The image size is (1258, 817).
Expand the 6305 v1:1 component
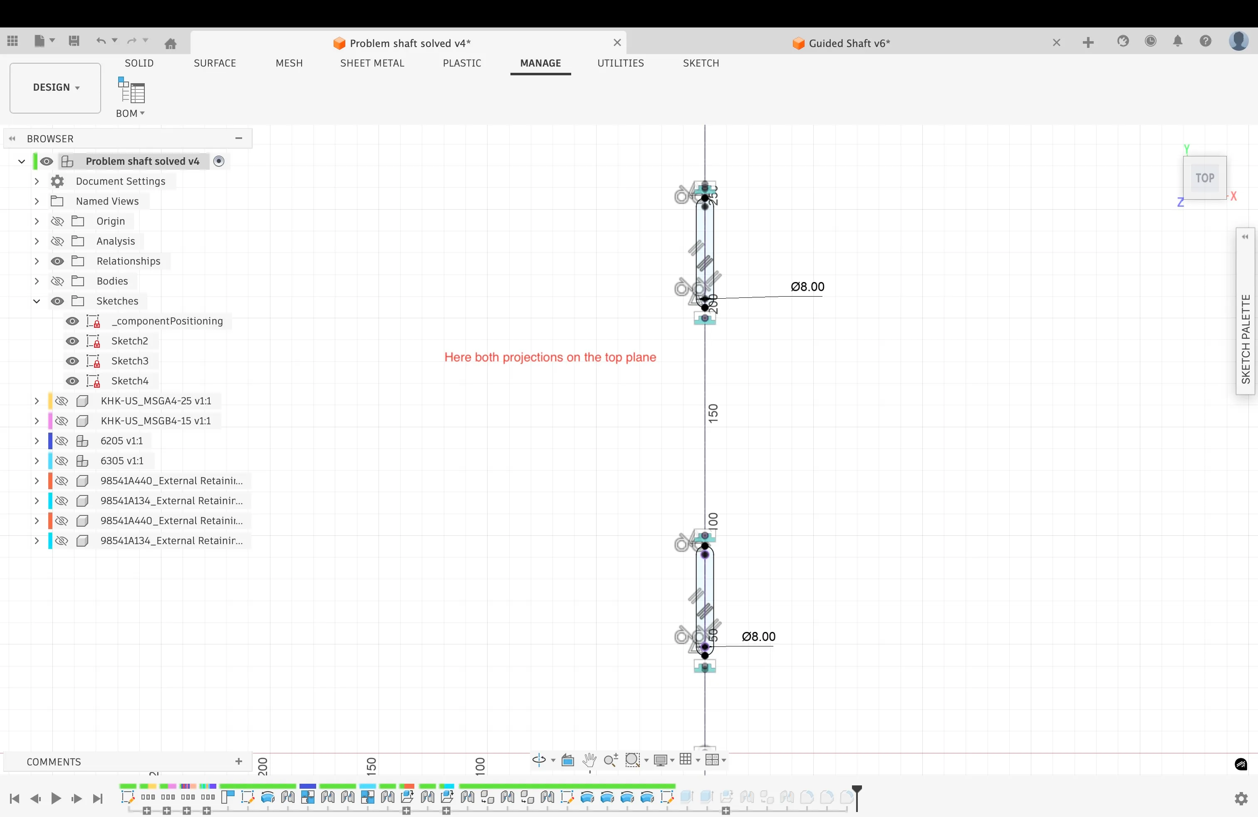pos(37,461)
